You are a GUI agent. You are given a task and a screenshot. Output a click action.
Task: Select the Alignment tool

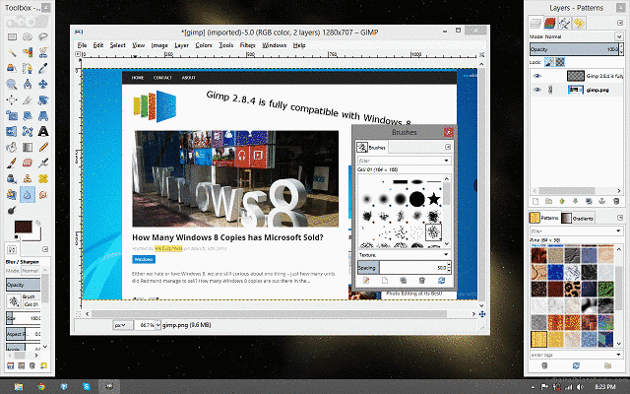point(12,99)
